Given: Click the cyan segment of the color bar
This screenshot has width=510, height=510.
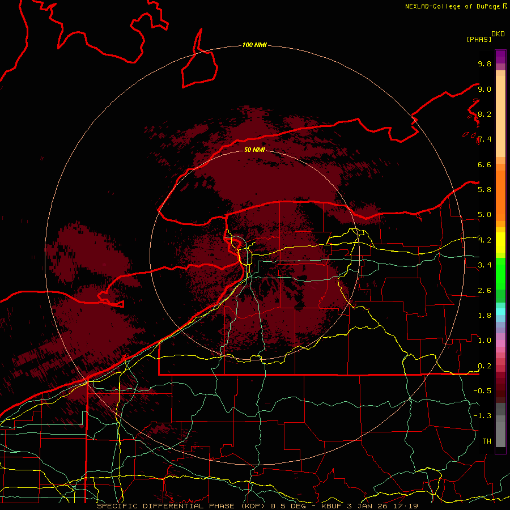Looking at the screenshot, I should tap(500, 312).
